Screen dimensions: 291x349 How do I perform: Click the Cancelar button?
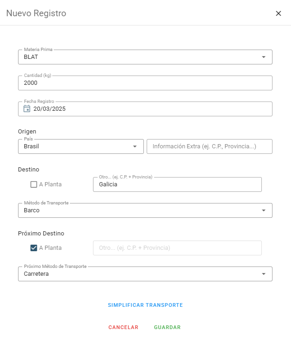(124, 327)
